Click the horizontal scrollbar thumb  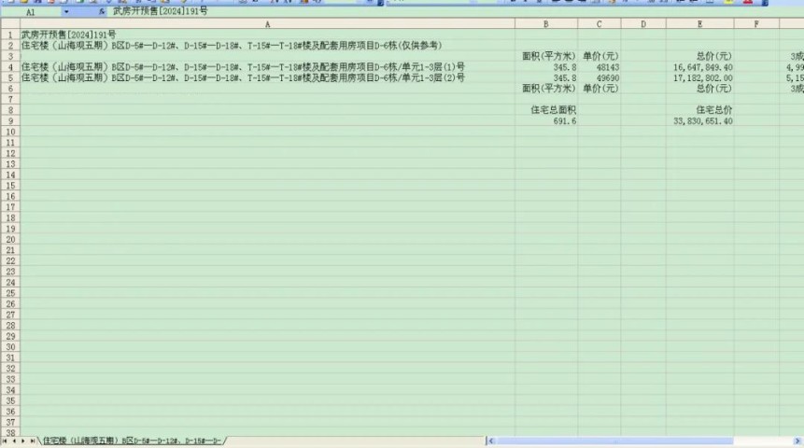pos(614,441)
